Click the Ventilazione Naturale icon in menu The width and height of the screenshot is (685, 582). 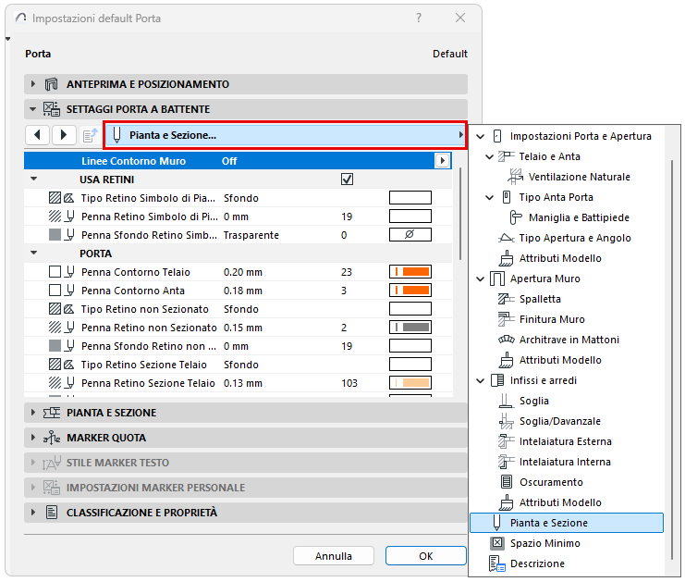point(515,177)
